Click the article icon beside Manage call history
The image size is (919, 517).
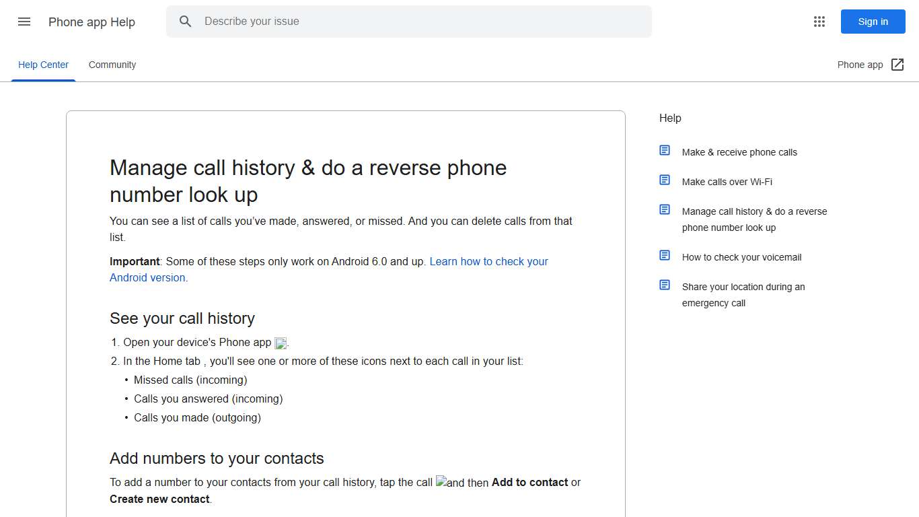(665, 209)
